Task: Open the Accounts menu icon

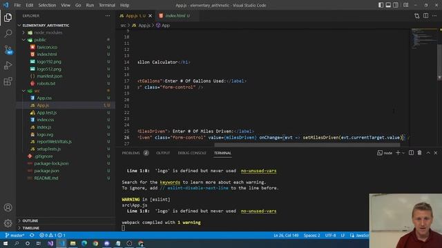Action: coord(8,207)
